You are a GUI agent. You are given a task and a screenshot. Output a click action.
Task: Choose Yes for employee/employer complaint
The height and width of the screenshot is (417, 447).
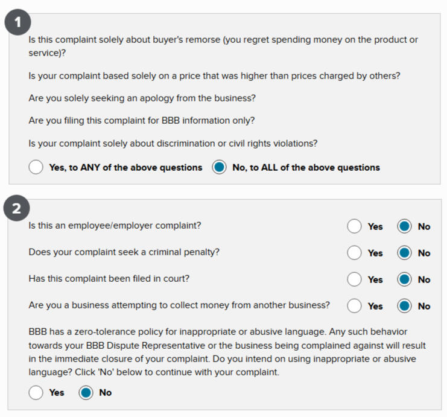tap(355, 226)
